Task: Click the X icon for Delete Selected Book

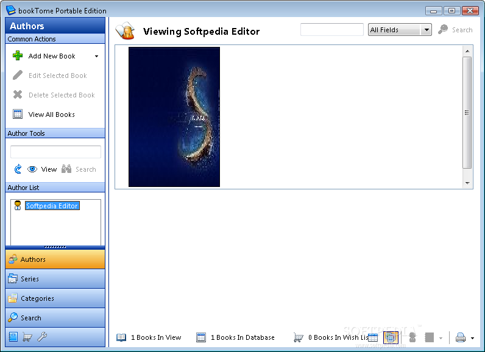Action: click(x=18, y=94)
